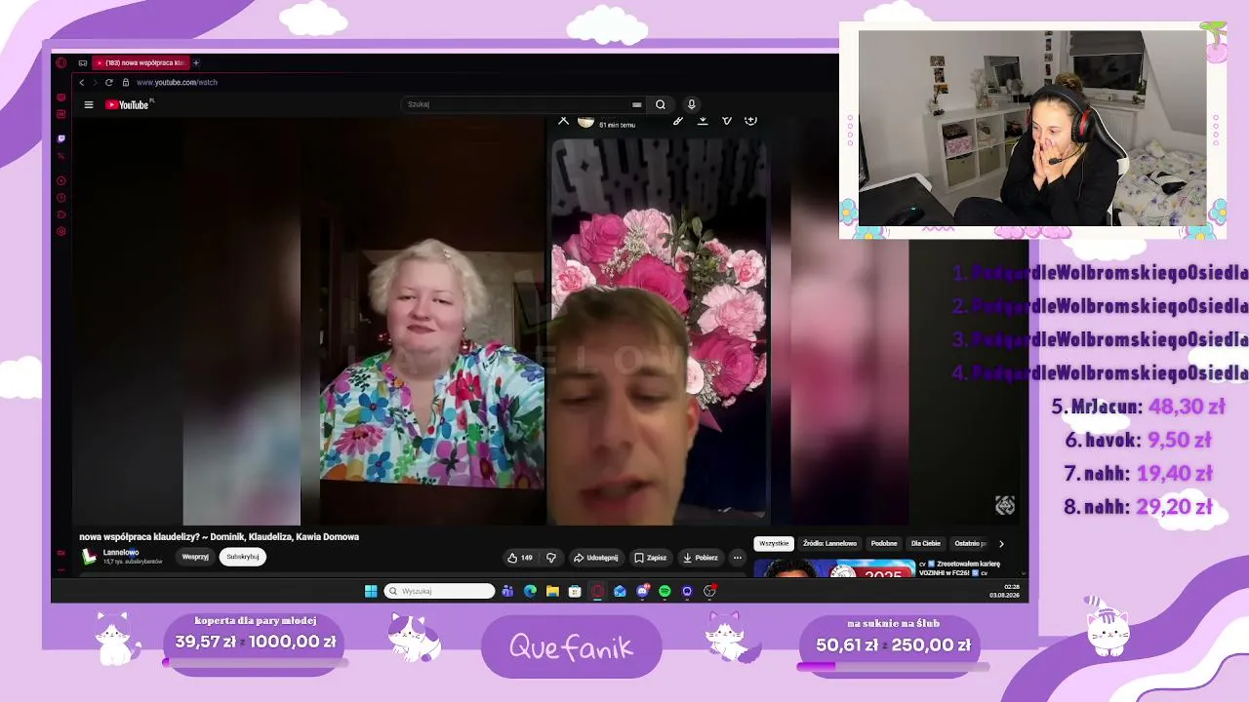Save video with Zapisz button
The image size is (1249, 702).
(x=651, y=558)
